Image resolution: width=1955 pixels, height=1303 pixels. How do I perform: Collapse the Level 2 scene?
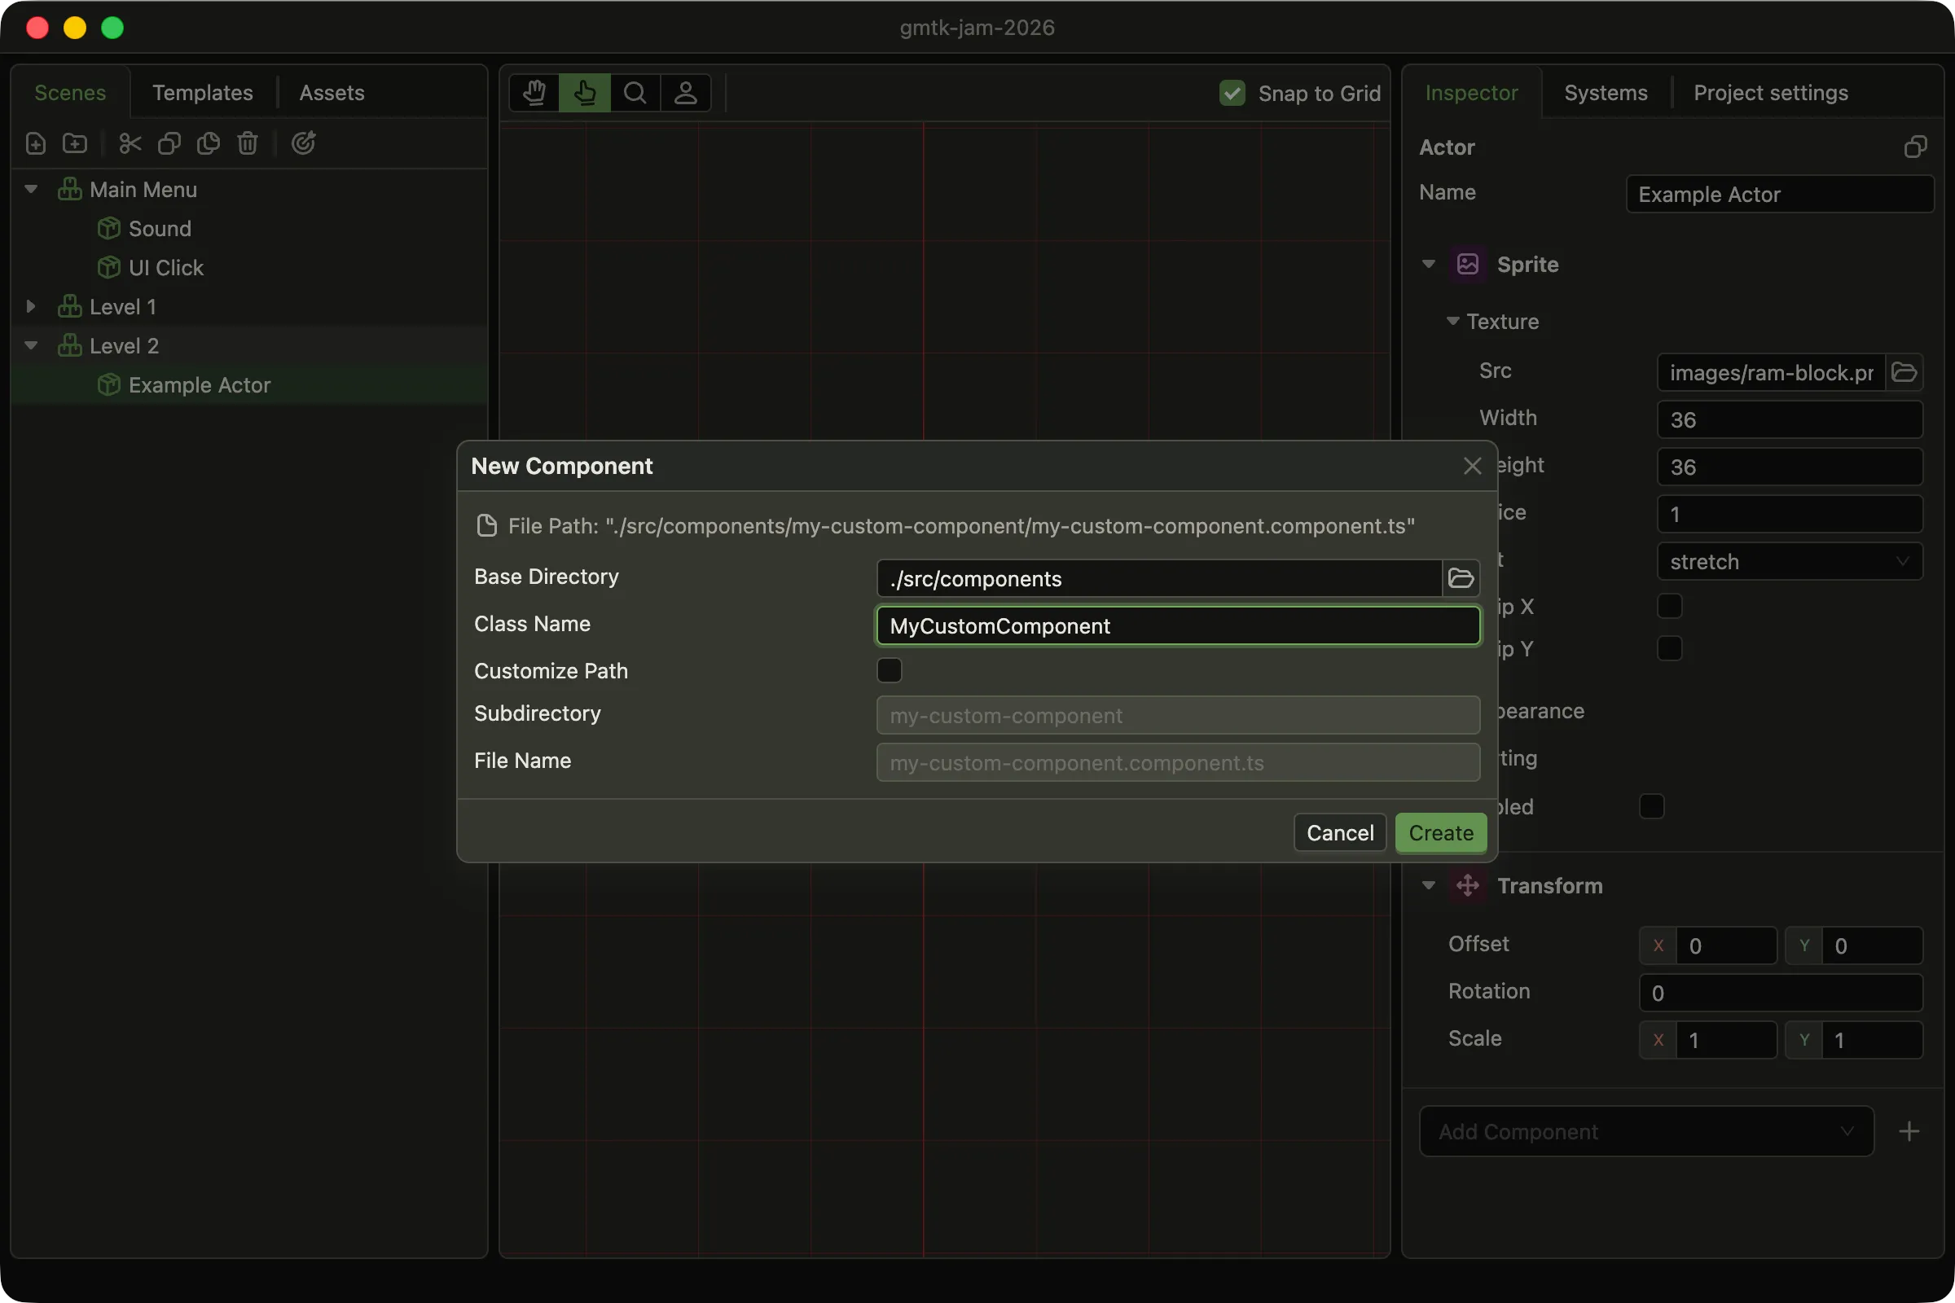point(32,345)
